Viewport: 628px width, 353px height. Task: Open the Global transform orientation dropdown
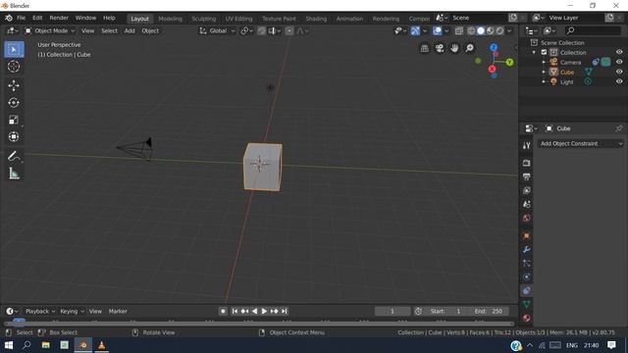tap(217, 30)
